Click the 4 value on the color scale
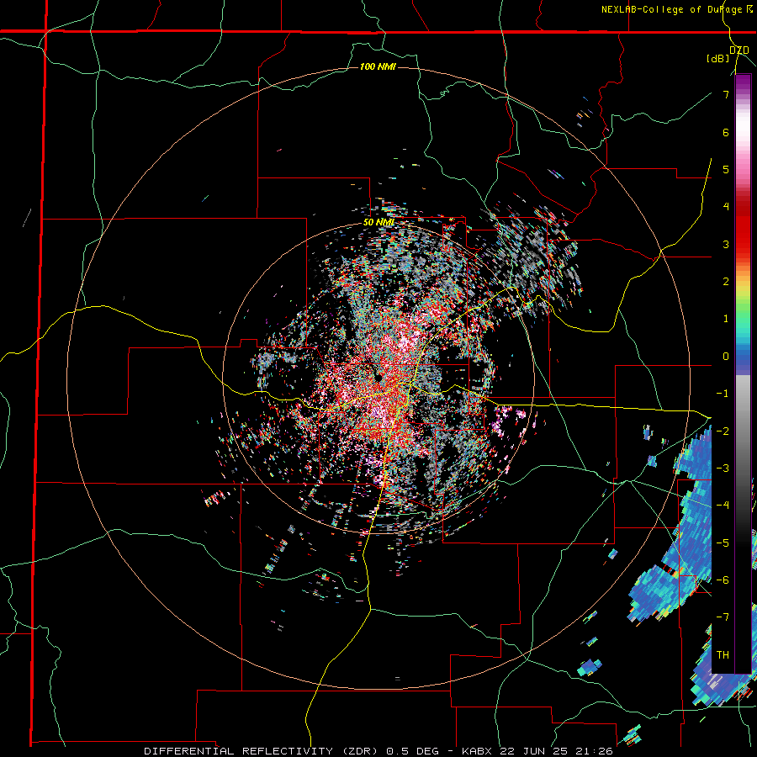This screenshot has height=757, width=757. coord(726,207)
